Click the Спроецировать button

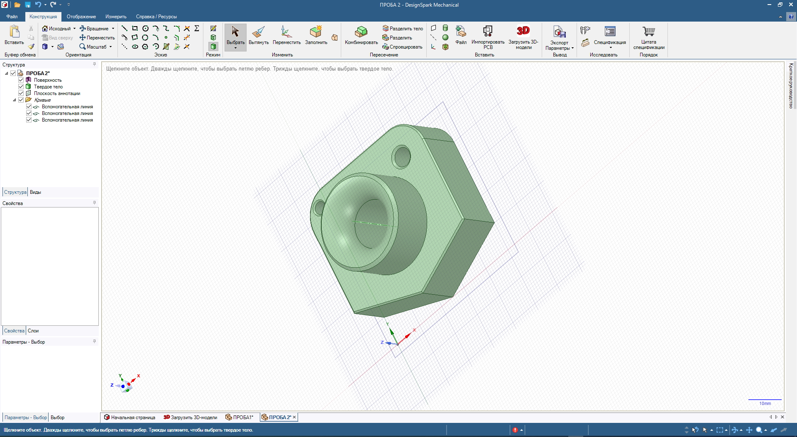tap(403, 47)
